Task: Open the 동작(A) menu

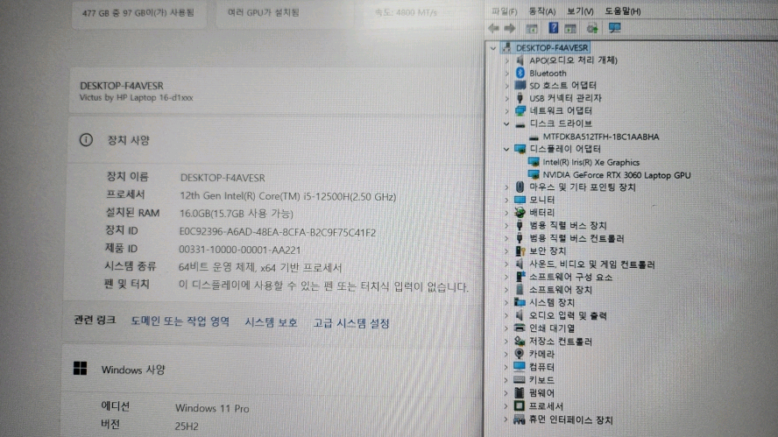Action: pyautogui.click(x=541, y=11)
